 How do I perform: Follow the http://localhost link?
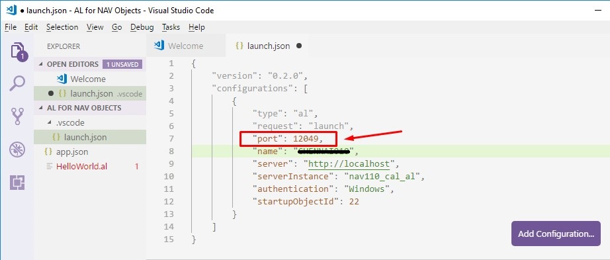[349, 163]
